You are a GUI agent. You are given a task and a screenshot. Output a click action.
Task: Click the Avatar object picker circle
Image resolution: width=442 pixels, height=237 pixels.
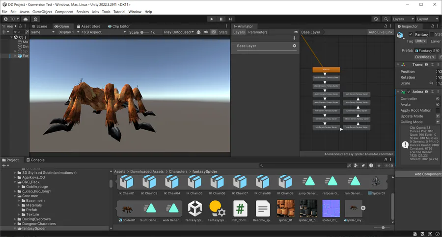pos(438,104)
